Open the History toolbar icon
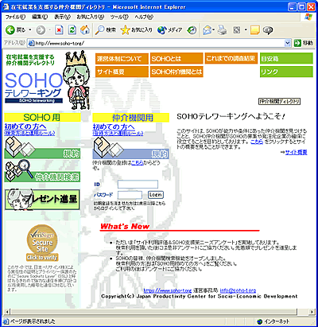This screenshot has height=327, width=318. 192,30
